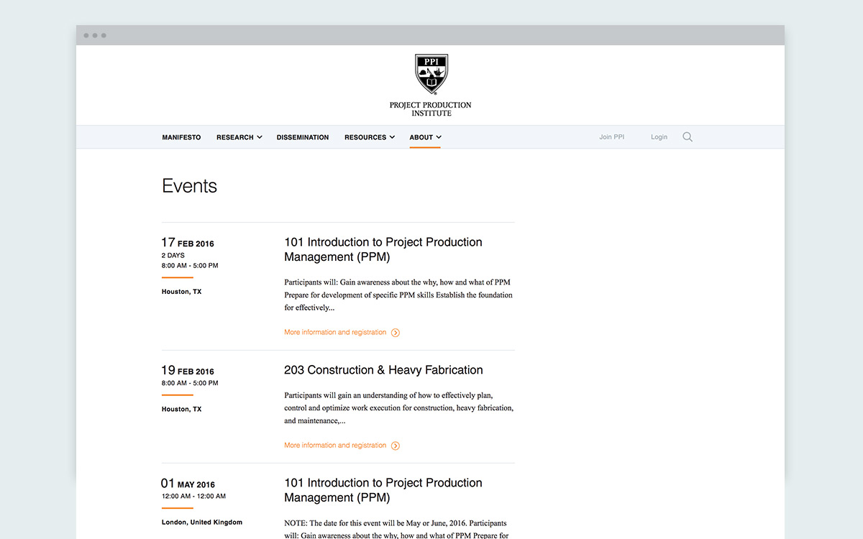Go to the Dissemination page

point(303,137)
